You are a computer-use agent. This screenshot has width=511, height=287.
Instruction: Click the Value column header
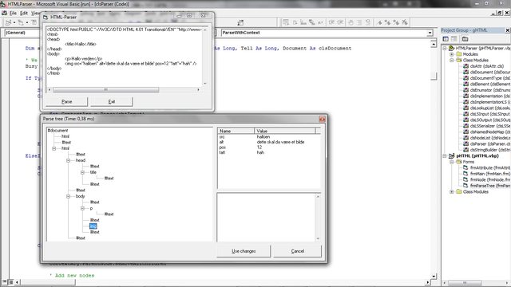285,131
